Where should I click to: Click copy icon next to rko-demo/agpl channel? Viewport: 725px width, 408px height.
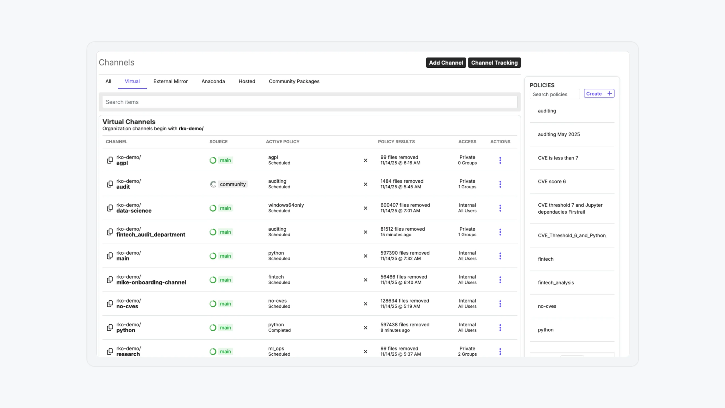110,160
